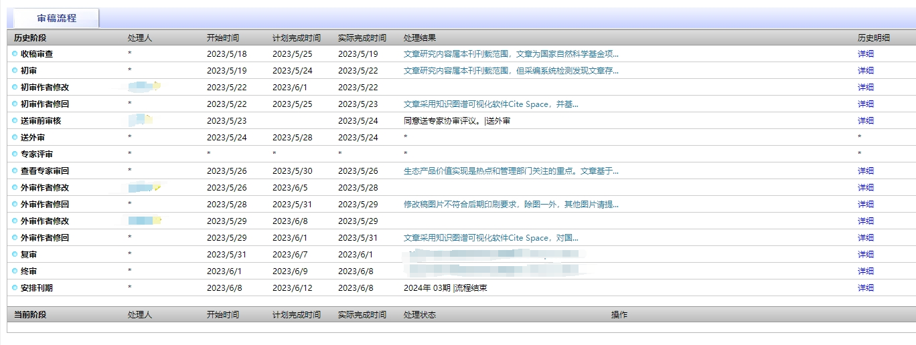This screenshot has height=345, width=916.
Task: Click the 历史阶段 column header
Action: [30, 38]
